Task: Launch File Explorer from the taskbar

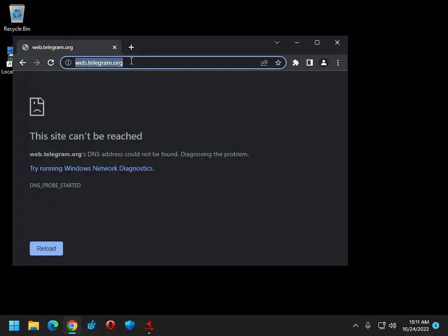Action: 33,325
